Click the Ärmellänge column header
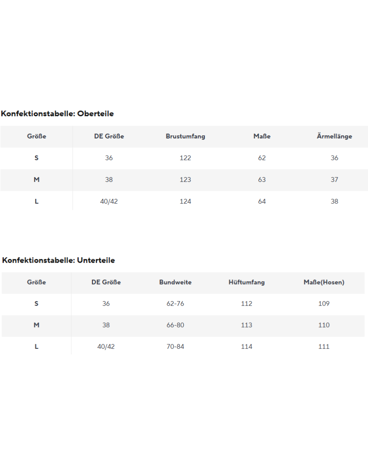 click(334, 136)
